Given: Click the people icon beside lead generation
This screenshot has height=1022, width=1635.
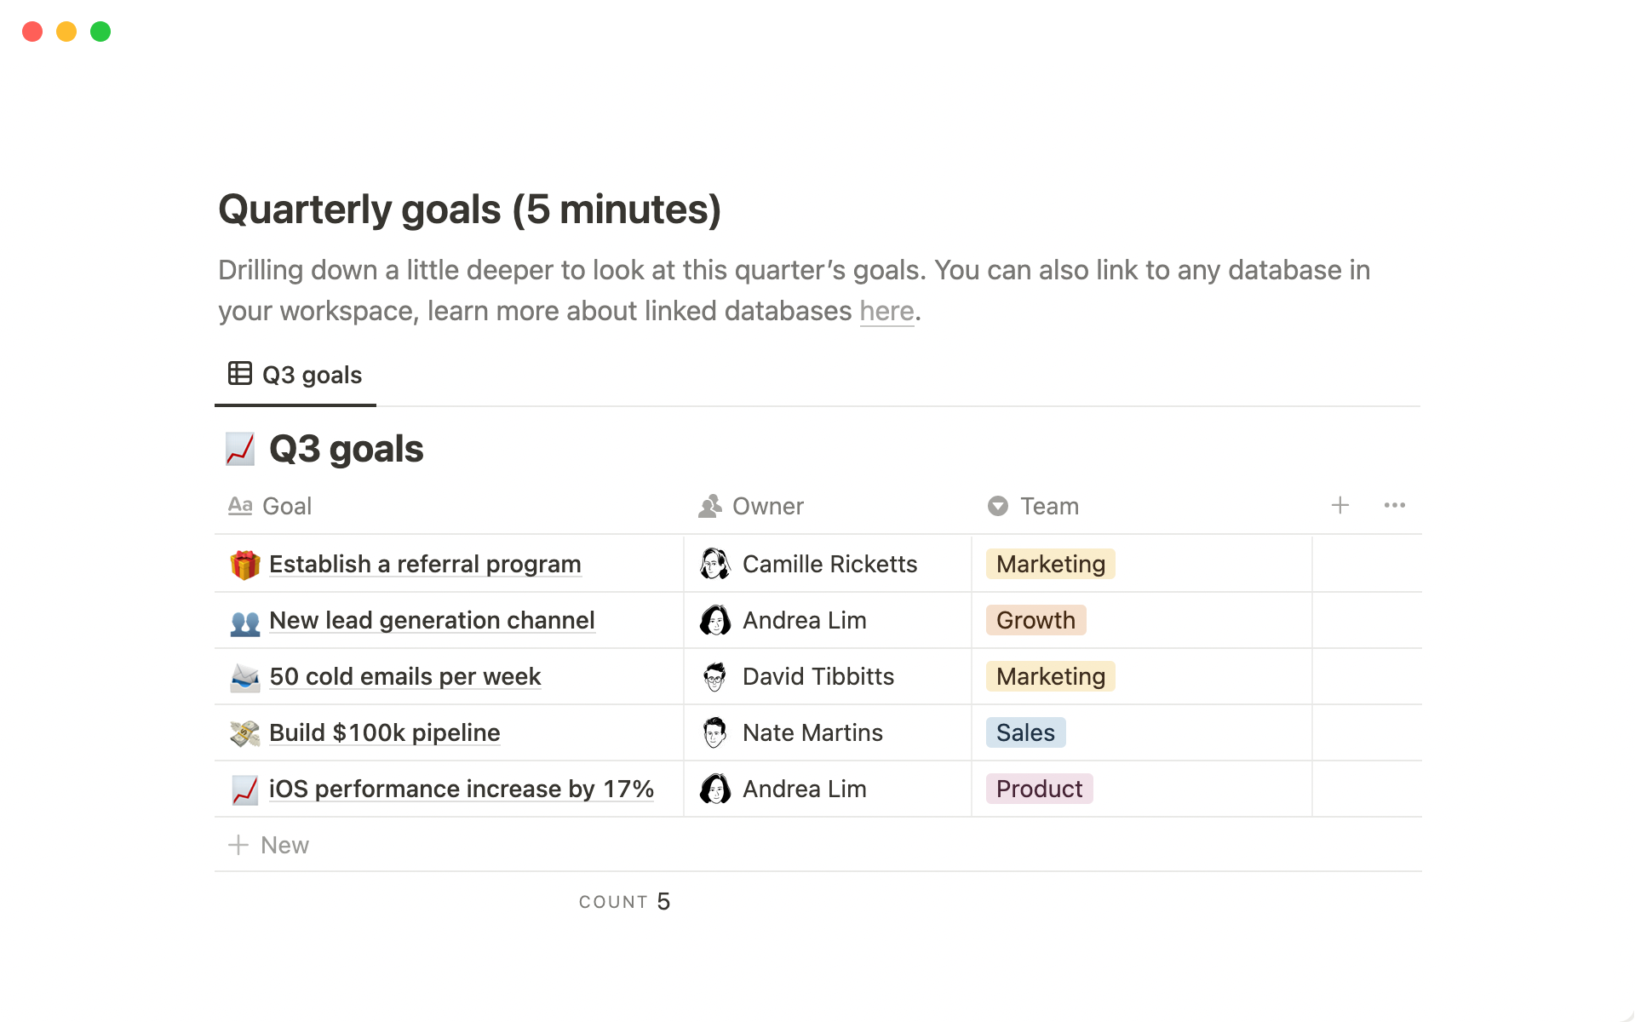Looking at the screenshot, I should tap(245, 622).
